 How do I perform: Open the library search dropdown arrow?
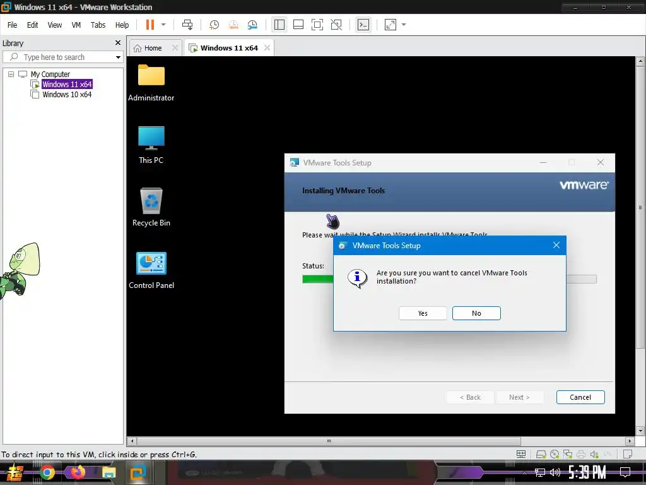click(118, 57)
